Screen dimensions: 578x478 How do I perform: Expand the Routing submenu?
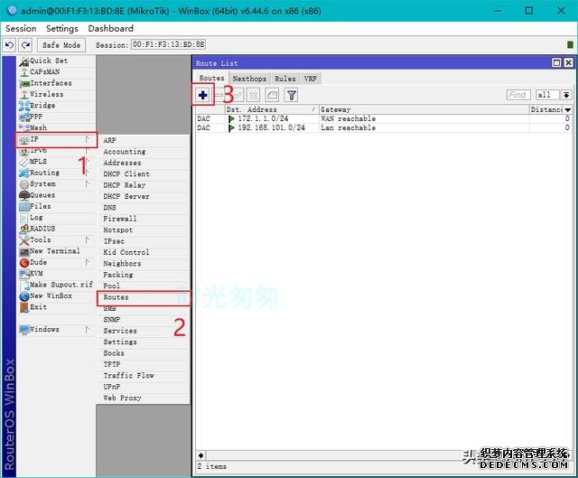56,173
